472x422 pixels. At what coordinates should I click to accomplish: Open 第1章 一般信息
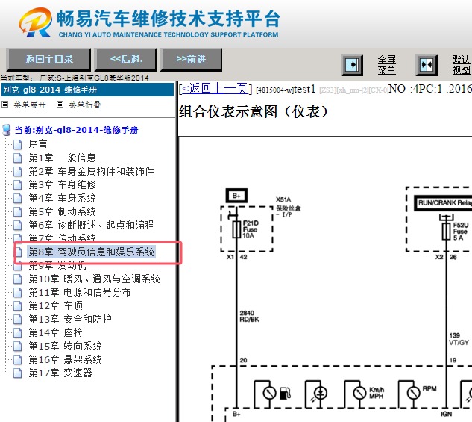pos(63,158)
